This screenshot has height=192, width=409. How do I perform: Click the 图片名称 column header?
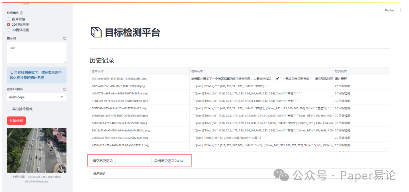click(x=139, y=71)
